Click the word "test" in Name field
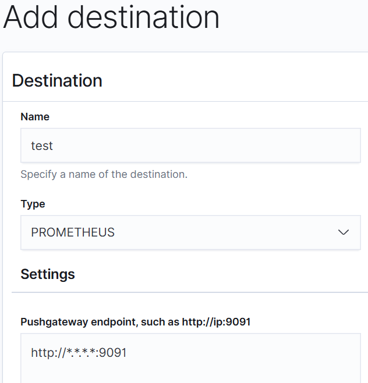 [x=42, y=146]
